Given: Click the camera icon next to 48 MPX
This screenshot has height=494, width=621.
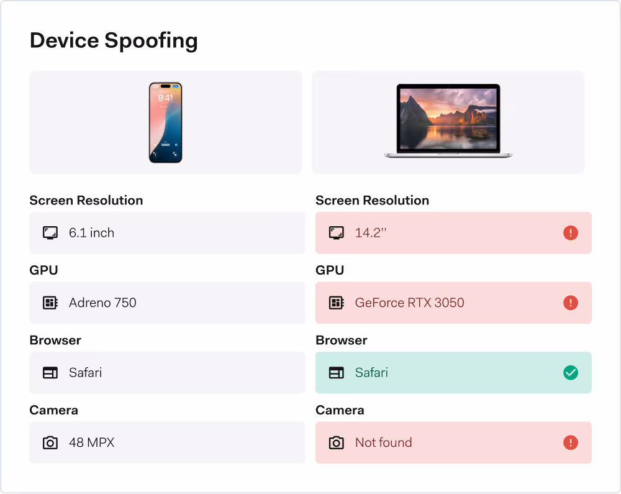Looking at the screenshot, I should click(x=50, y=442).
